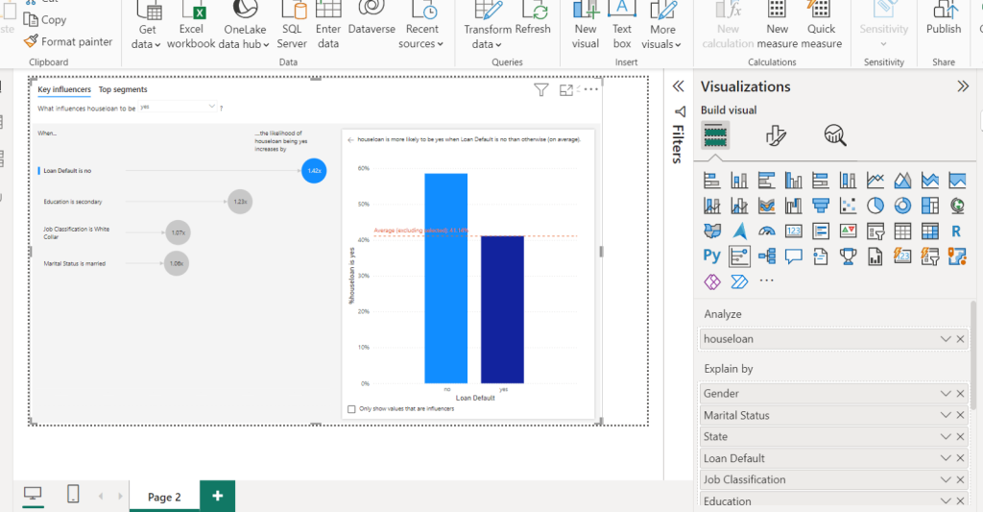Select the matrix visual

coord(929,231)
